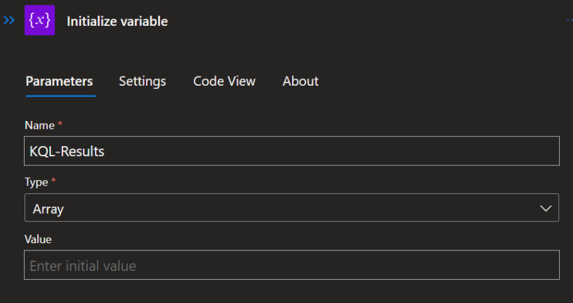This screenshot has width=573, height=303.
Task: Click the Name field label
Action: [x=39, y=125]
